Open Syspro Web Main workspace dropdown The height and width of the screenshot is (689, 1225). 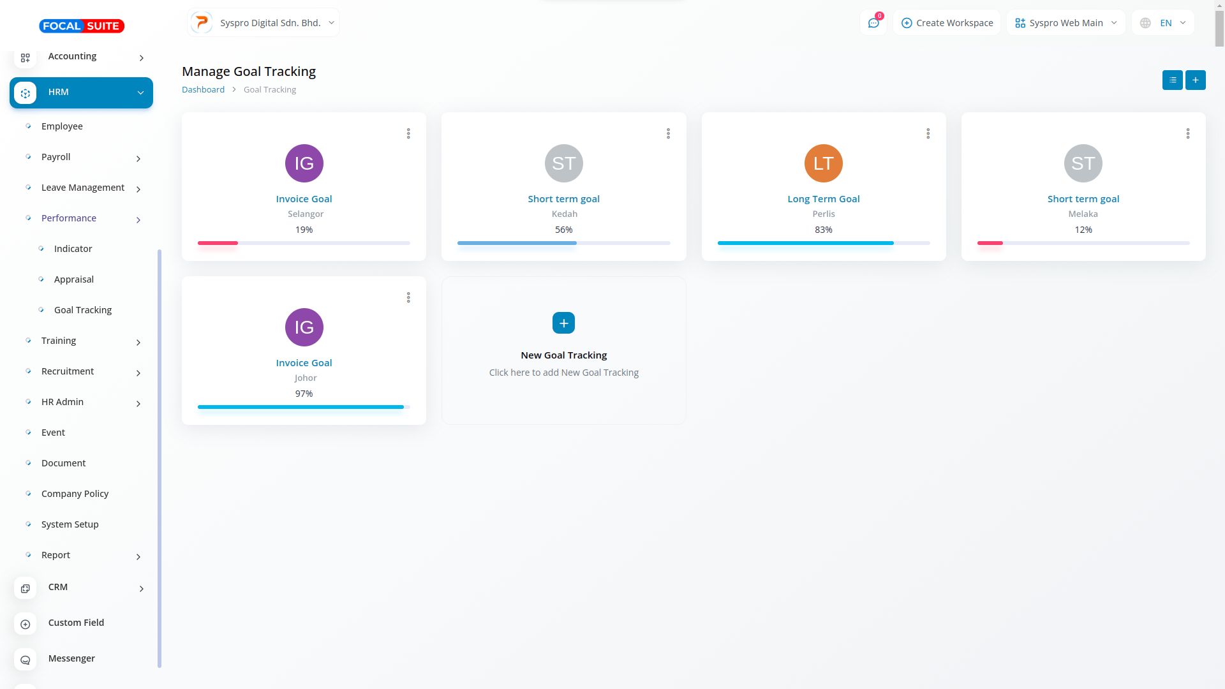point(1065,23)
